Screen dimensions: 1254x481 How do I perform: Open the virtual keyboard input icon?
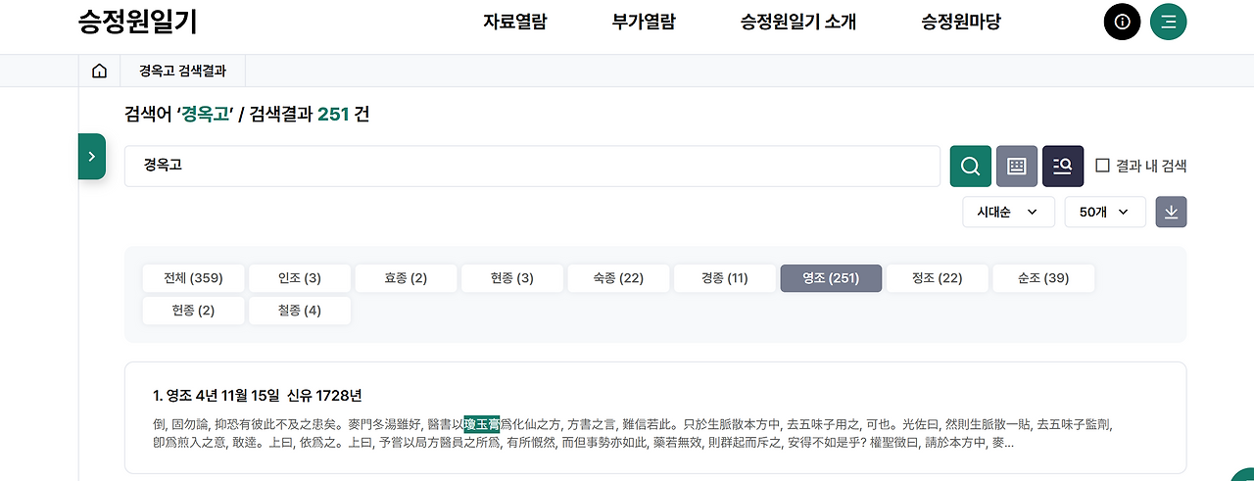pyautogui.click(x=1017, y=166)
